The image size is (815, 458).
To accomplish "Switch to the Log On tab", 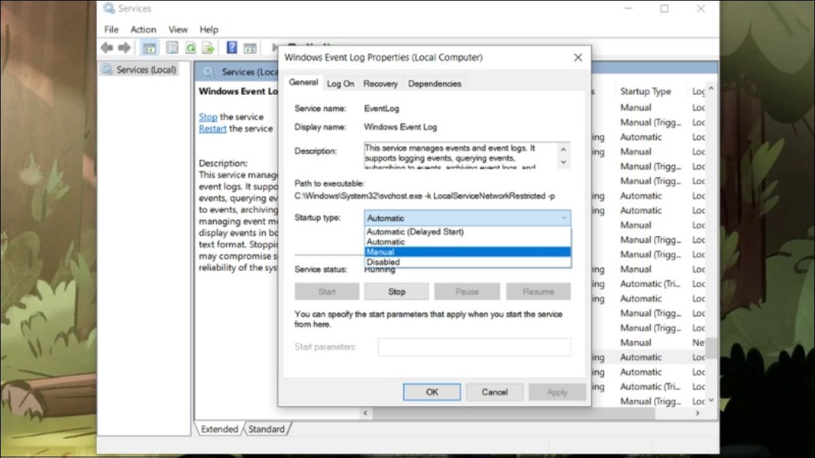I will 340,83.
